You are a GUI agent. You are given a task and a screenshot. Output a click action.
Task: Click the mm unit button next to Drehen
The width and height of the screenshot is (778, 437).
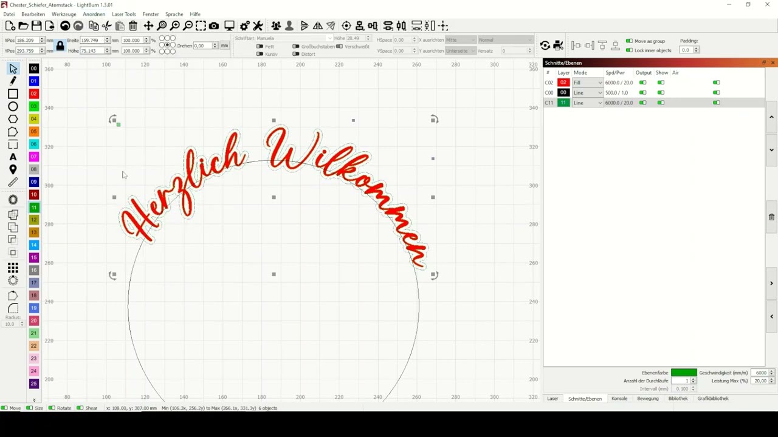point(224,46)
